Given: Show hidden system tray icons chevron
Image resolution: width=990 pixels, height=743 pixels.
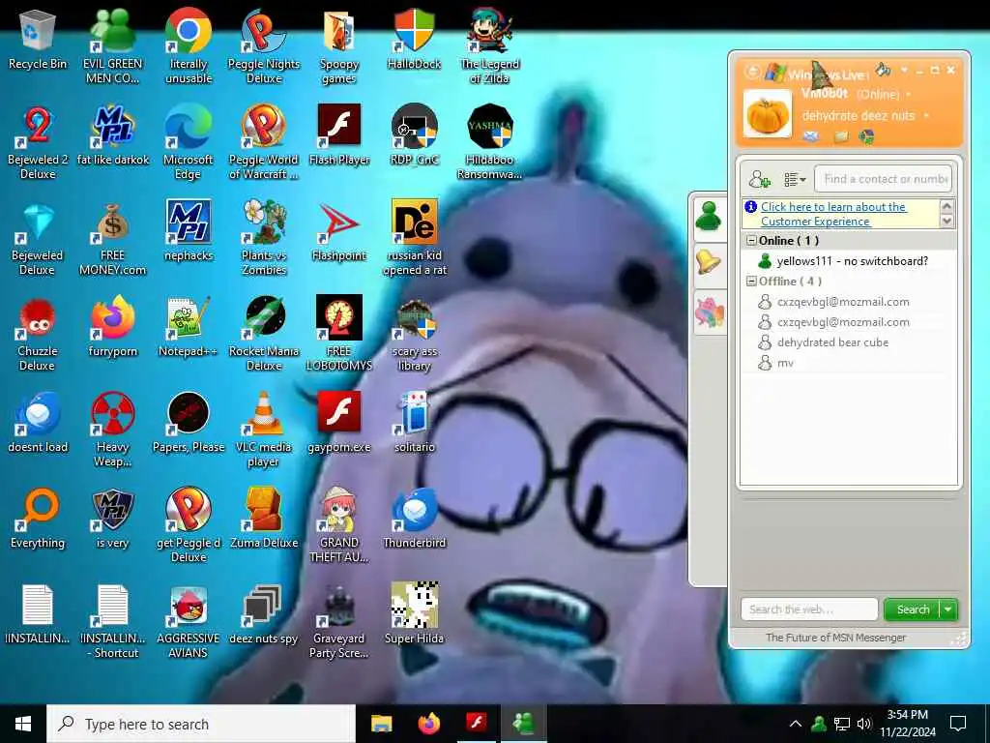Looking at the screenshot, I should 796,724.
